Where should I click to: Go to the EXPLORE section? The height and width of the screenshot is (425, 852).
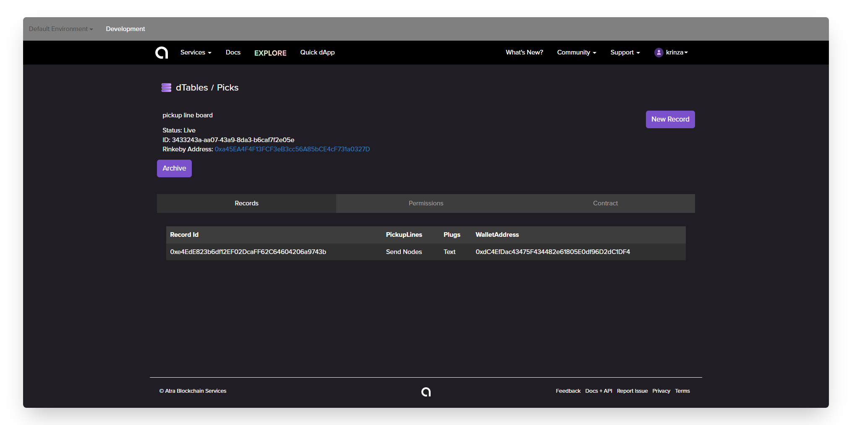click(x=270, y=53)
